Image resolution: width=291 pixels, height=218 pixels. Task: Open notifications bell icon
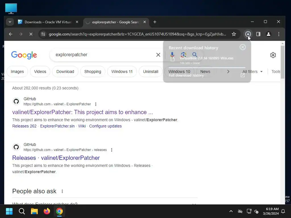(283, 211)
